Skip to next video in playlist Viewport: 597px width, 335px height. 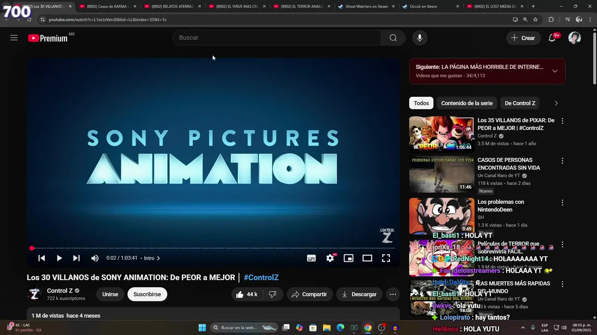[x=76, y=258]
